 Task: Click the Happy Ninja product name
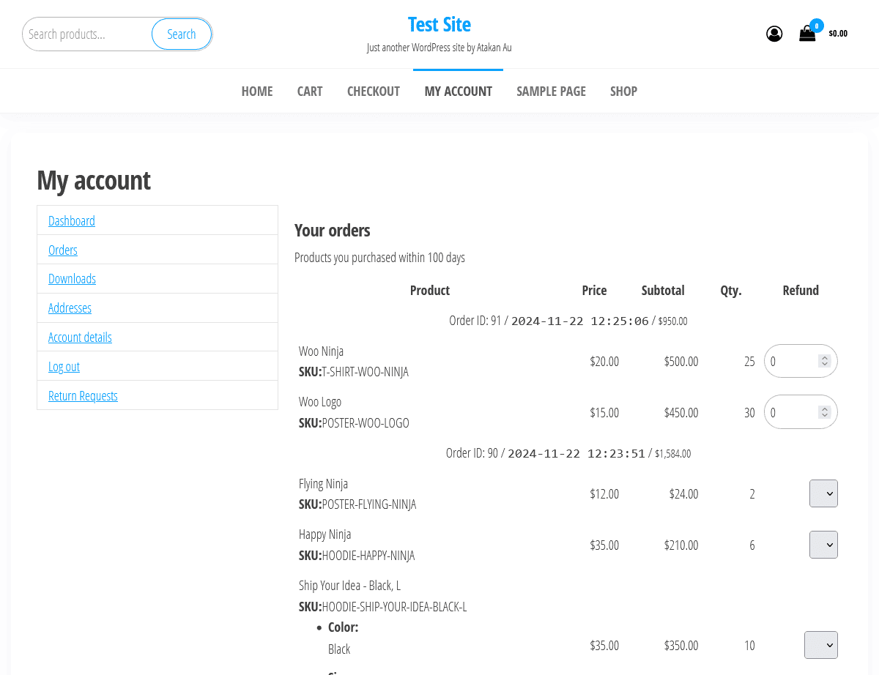click(324, 534)
